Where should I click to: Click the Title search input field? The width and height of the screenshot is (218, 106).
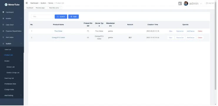[x=42, y=17]
